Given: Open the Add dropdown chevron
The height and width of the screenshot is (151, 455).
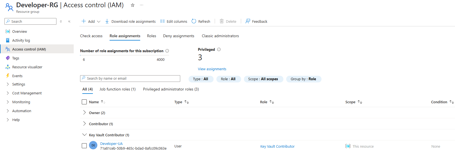Looking at the screenshot, I should point(99,21).
